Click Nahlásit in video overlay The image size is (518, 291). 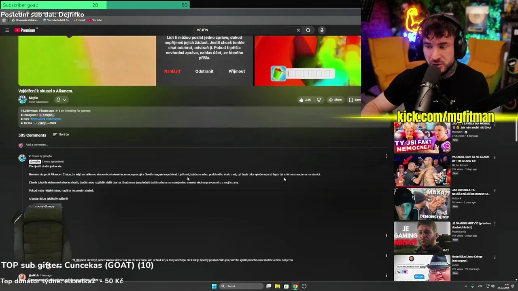pyautogui.click(x=172, y=71)
